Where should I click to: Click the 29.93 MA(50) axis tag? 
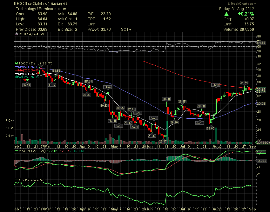pos(261,103)
